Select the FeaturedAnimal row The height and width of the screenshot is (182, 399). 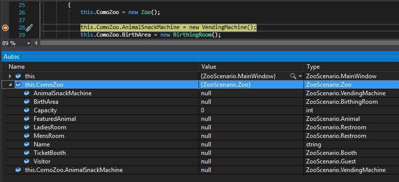[x=203, y=119]
